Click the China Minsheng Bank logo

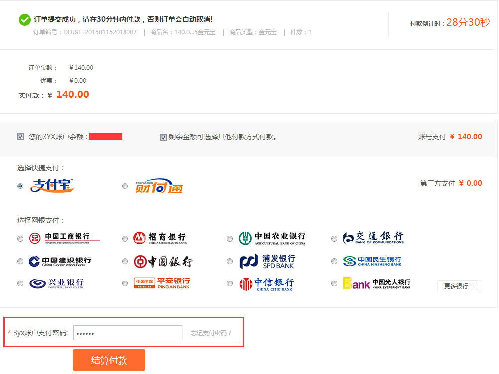point(373,261)
